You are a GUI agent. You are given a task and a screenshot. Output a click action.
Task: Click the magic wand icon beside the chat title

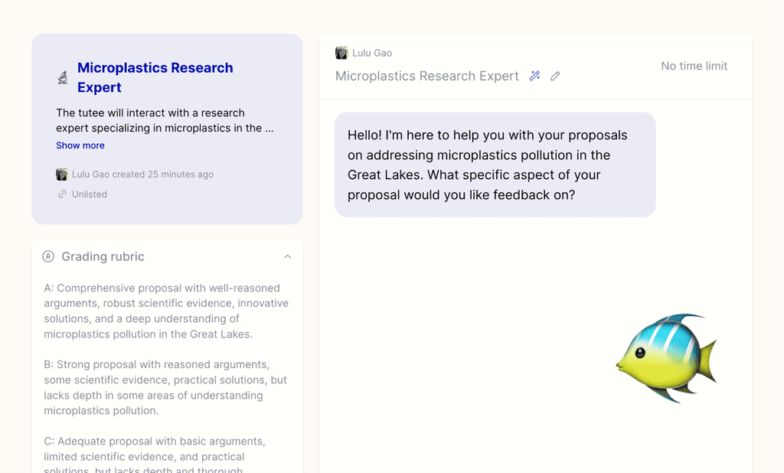[x=534, y=76]
